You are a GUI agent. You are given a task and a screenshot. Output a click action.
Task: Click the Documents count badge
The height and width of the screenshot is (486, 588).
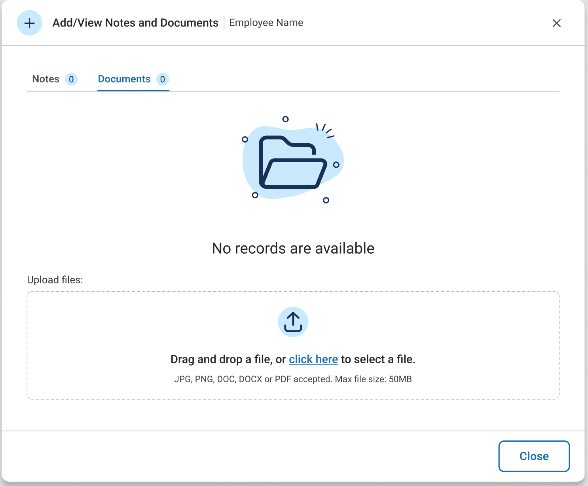pyautogui.click(x=162, y=80)
